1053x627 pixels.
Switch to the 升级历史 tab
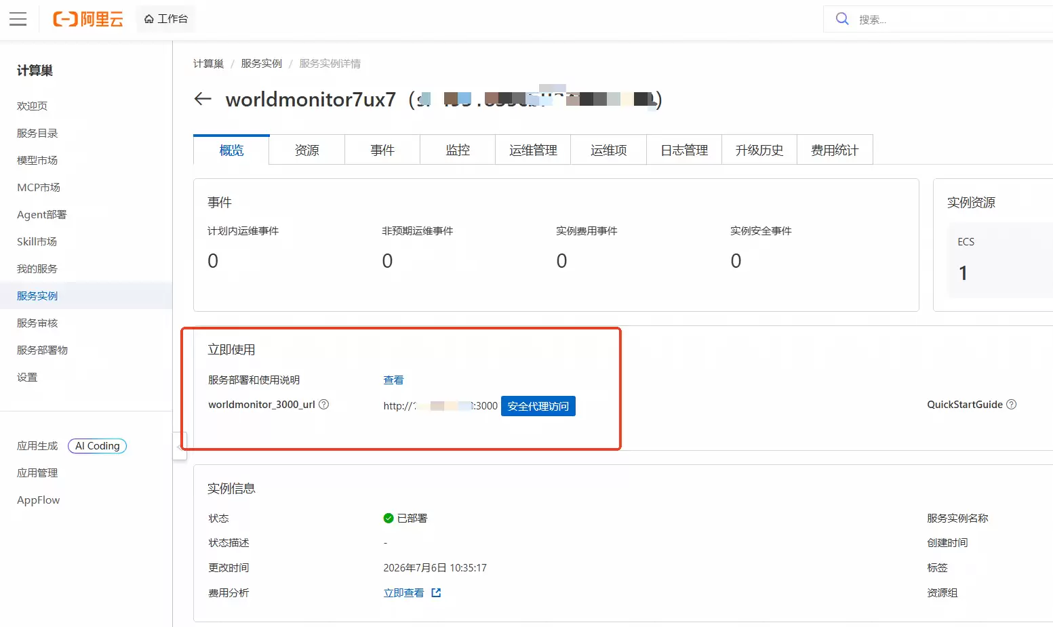[759, 150]
